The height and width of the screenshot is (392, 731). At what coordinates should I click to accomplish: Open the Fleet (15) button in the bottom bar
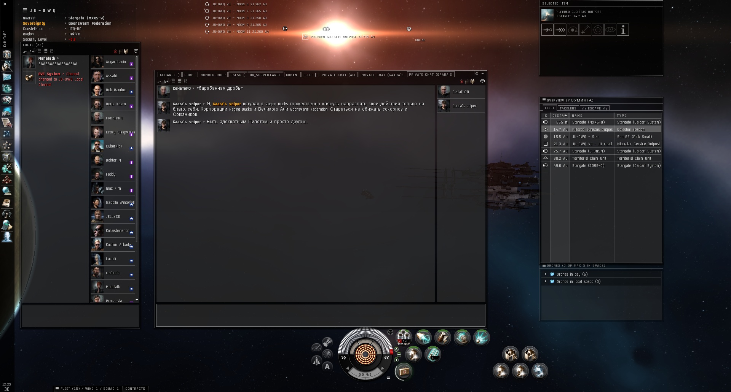pyautogui.click(x=87, y=389)
